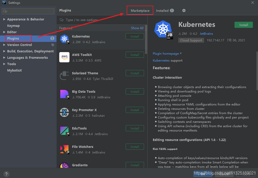Open Appearance & Behavior settings
Image resolution: width=258 pixels, height=178 pixels.
click(26, 19)
